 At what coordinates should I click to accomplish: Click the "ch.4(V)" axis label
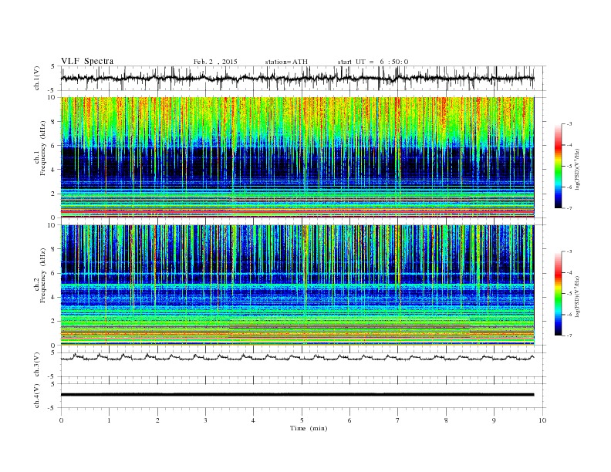(37, 396)
